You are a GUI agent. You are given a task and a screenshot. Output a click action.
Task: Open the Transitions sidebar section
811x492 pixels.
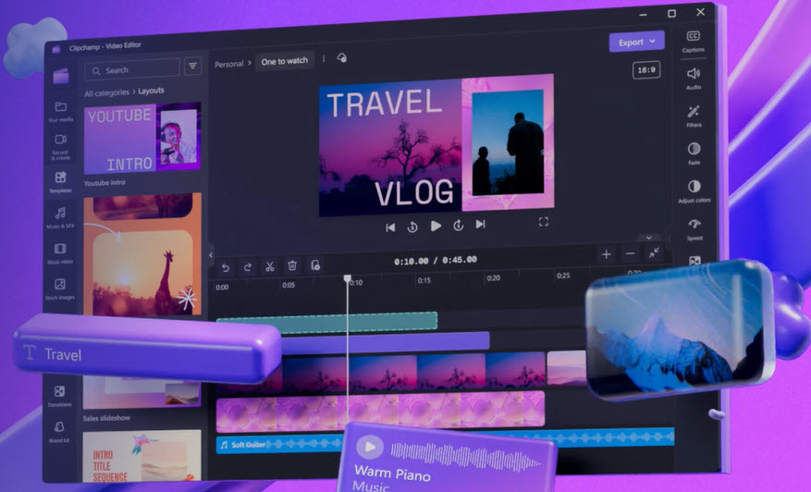click(x=60, y=396)
